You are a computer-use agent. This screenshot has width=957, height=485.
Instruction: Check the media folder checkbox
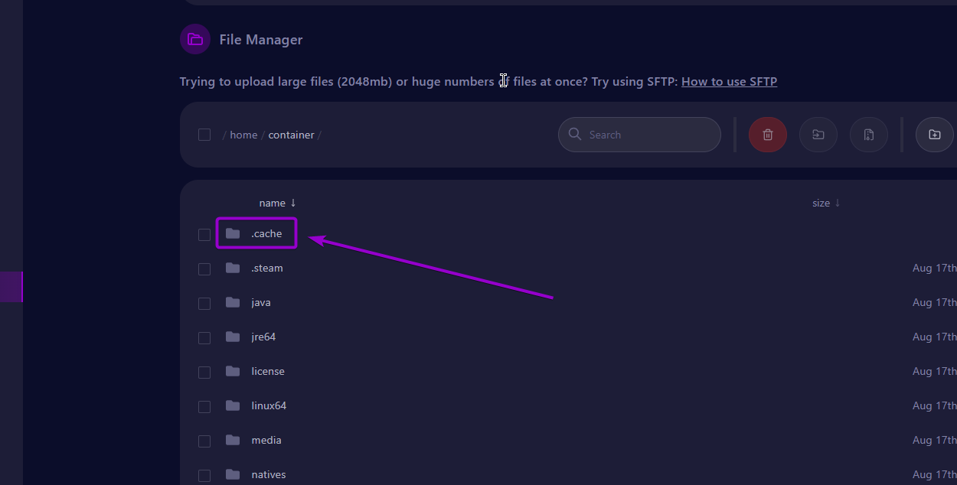(204, 441)
